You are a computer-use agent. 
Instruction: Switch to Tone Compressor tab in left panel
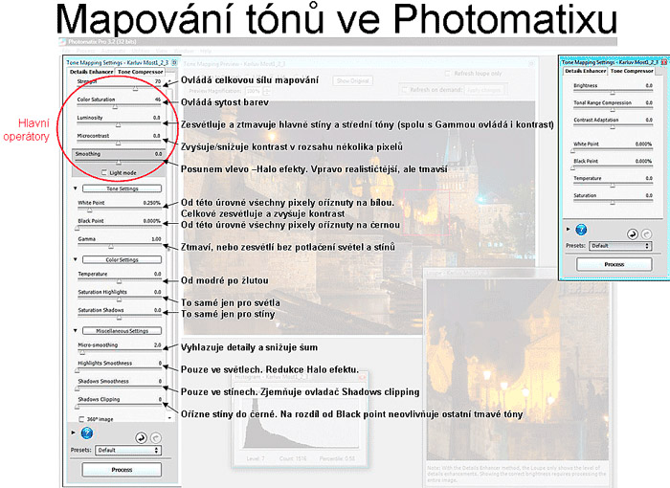point(140,72)
